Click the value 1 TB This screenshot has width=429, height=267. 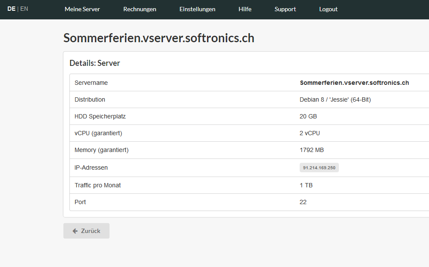coord(306,185)
